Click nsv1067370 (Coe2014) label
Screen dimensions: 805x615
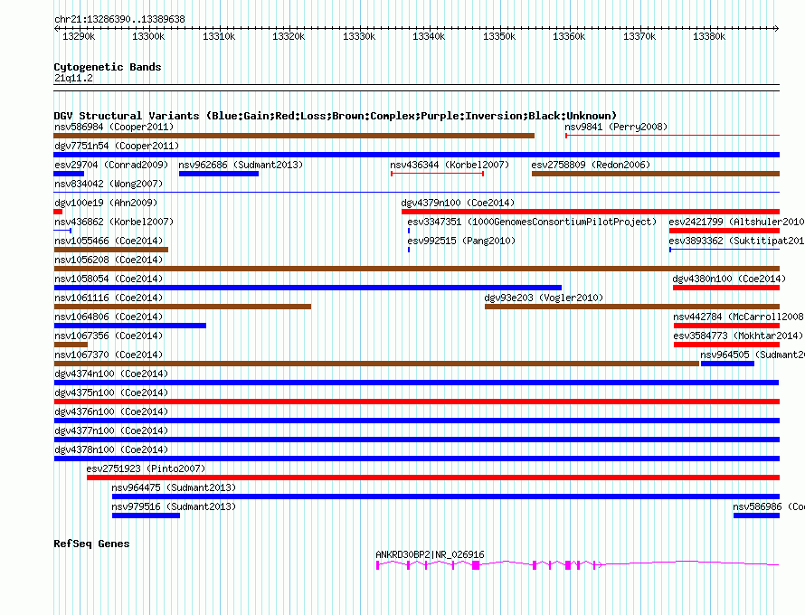pyautogui.click(x=109, y=355)
